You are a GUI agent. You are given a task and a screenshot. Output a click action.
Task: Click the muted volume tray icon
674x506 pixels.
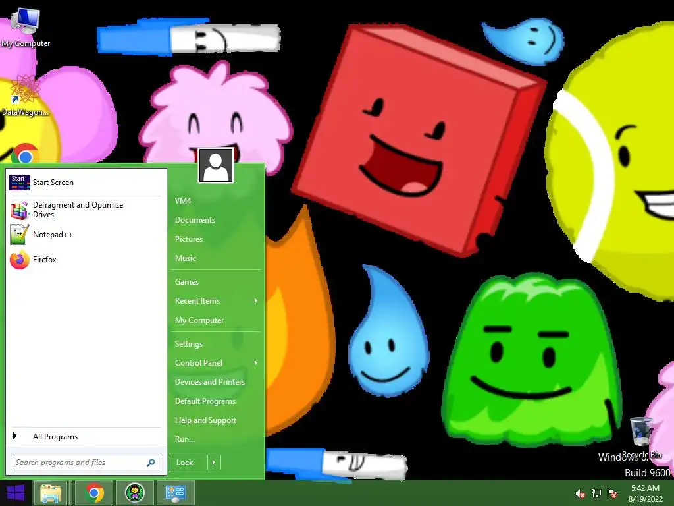tap(581, 493)
